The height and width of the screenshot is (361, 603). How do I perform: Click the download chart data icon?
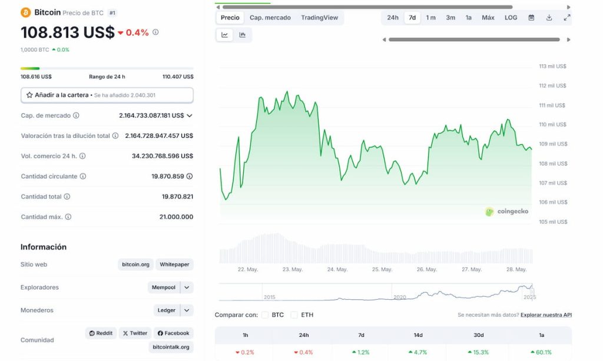549,18
